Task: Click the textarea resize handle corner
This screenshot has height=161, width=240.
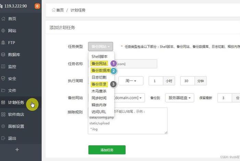Action: click(x=166, y=133)
